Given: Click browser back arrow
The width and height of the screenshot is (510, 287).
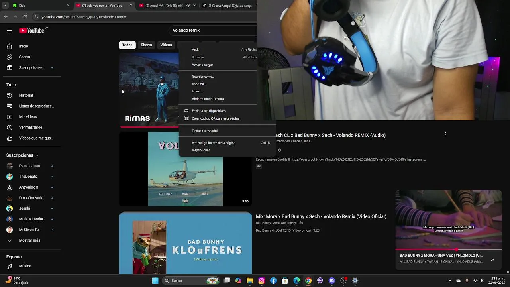Looking at the screenshot, I should 6,17.
